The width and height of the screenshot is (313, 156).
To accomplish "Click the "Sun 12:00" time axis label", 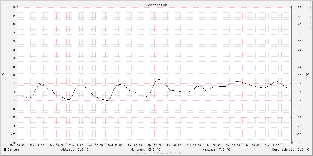I will (272, 145).
